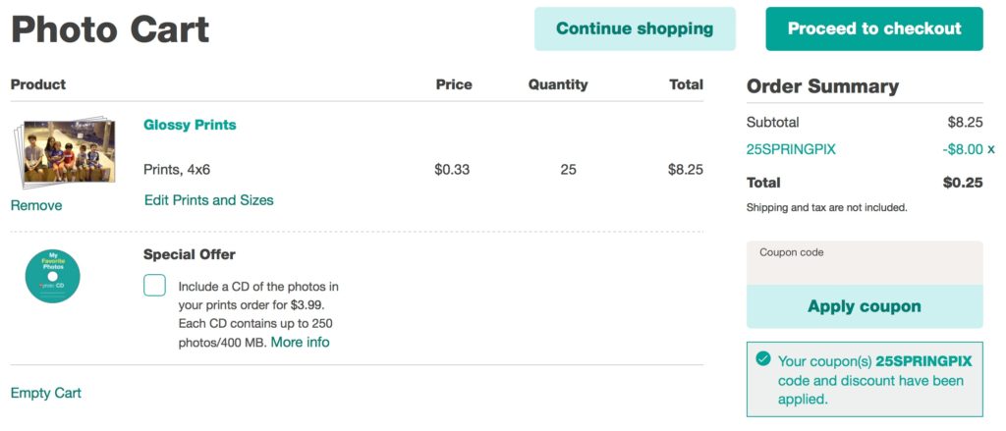The image size is (1006, 431).
Task: Click the Continue shopping button
Action: (635, 28)
